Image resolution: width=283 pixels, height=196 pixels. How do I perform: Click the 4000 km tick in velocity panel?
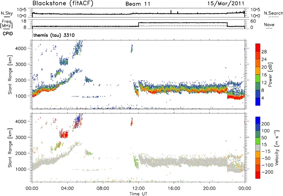(x=21, y=121)
